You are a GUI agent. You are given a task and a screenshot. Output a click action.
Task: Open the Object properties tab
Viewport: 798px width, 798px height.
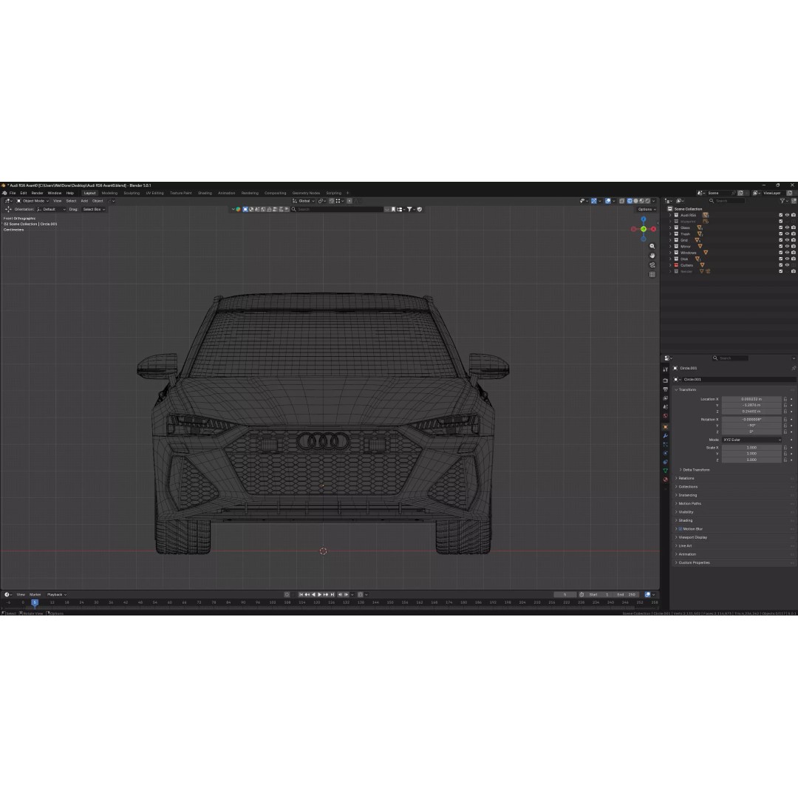pyautogui.click(x=665, y=427)
